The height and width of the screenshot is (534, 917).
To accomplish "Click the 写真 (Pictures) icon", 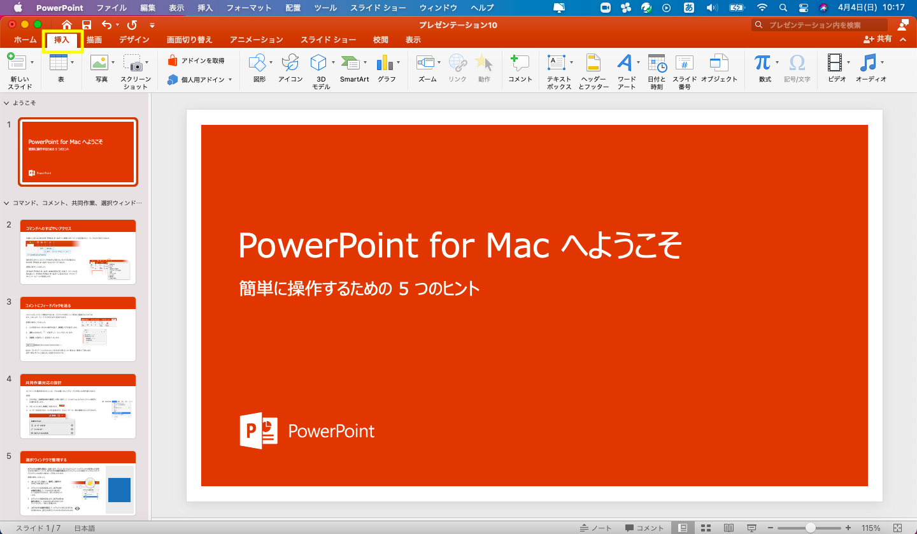I will pyautogui.click(x=99, y=62).
